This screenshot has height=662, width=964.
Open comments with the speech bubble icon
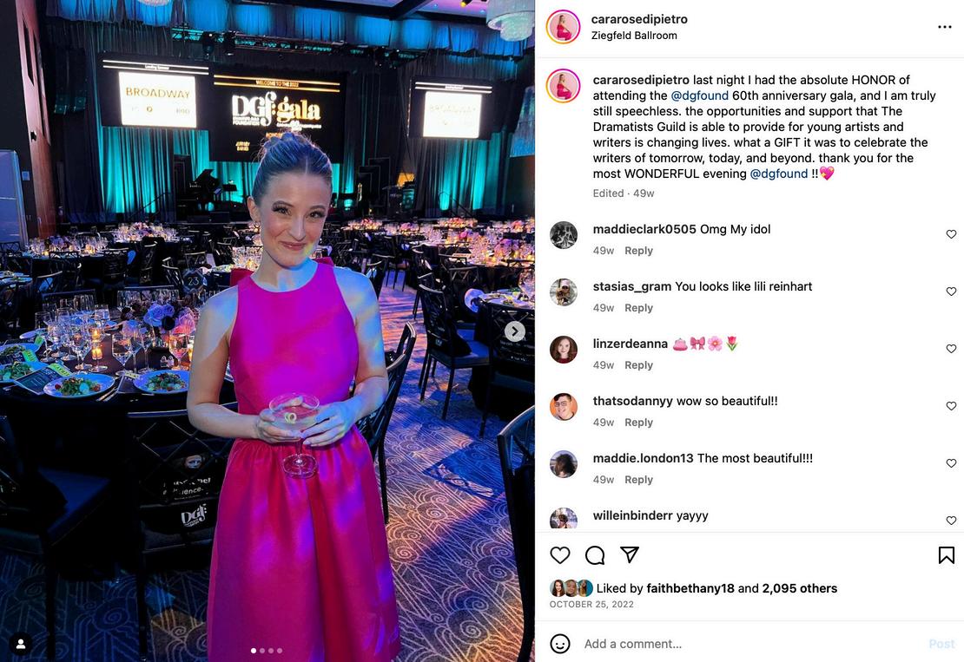click(595, 555)
